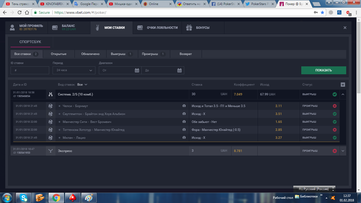Click soccer icon for Милан - Лацио
The height and width of the screenshot is (203, 361).
51,138
